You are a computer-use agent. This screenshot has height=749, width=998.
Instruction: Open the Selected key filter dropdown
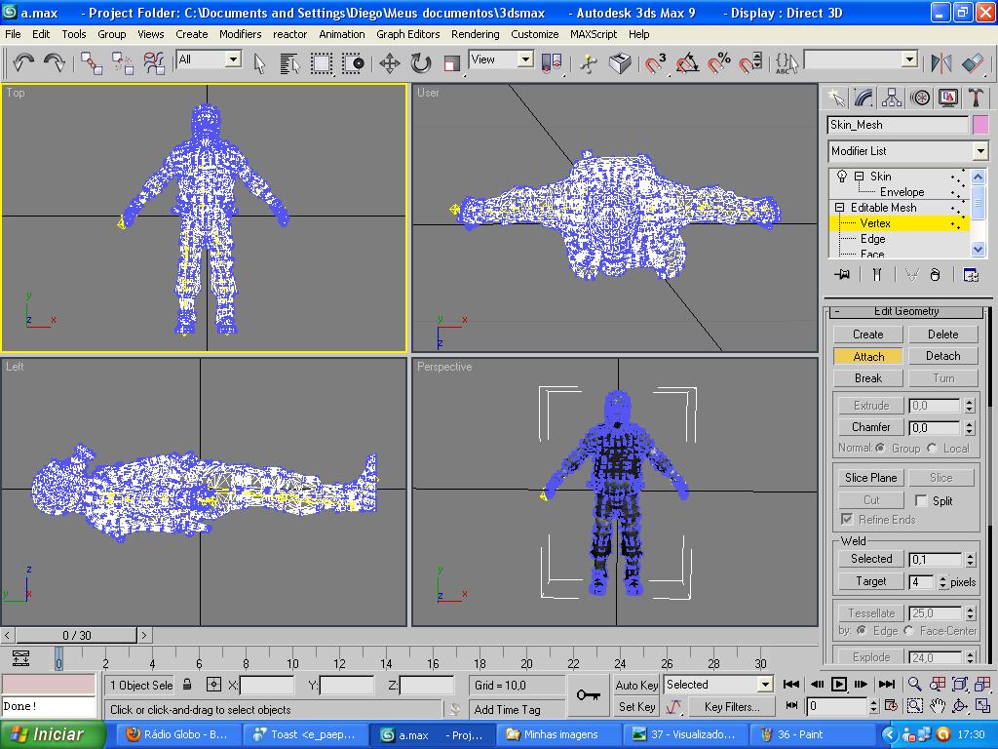coord(764,685)
